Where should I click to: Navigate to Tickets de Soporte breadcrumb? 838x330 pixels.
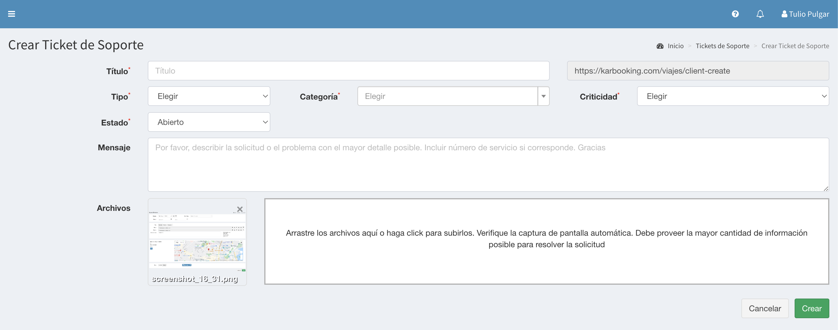[722, 46]
